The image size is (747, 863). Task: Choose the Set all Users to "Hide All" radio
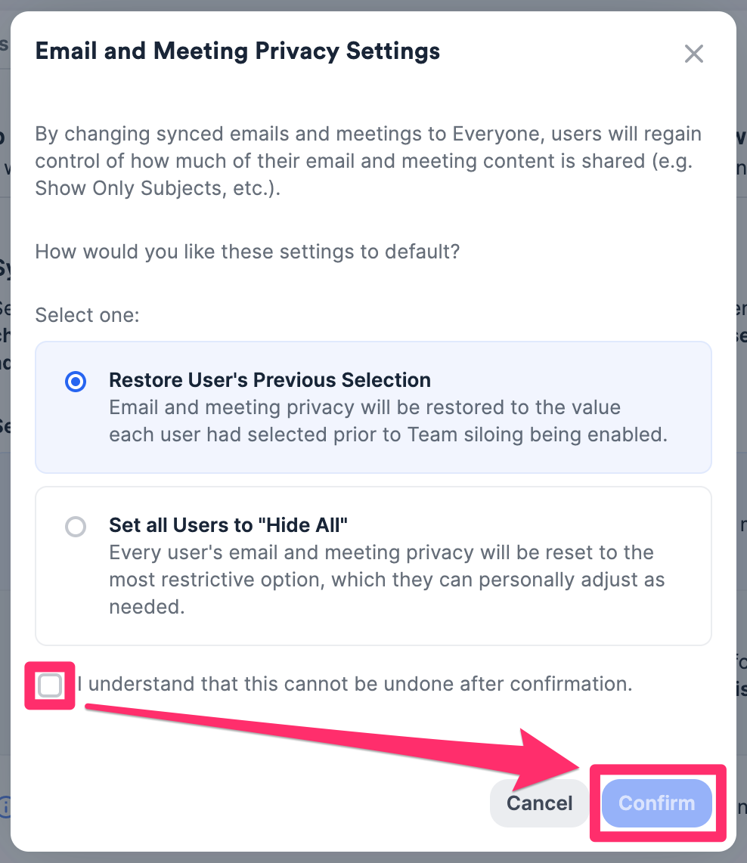(x=76, y=527)
